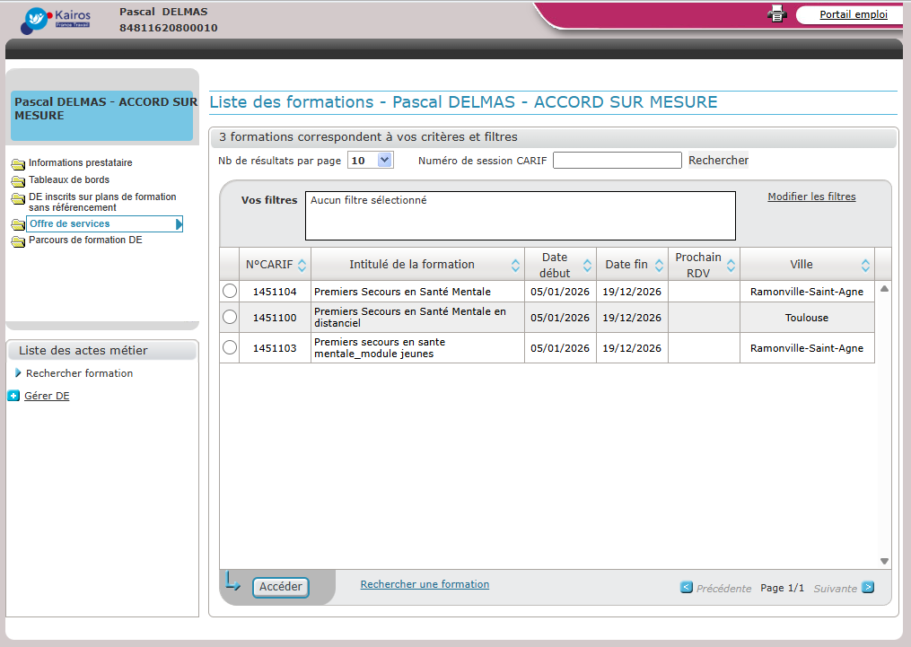Sort table by N°CARIF column arrows
This screenshot has height=647, width=911.
pyautogui.click(x=302, y=265)
